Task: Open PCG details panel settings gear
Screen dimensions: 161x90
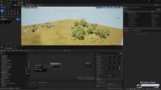Action: [x=122, y=53]
